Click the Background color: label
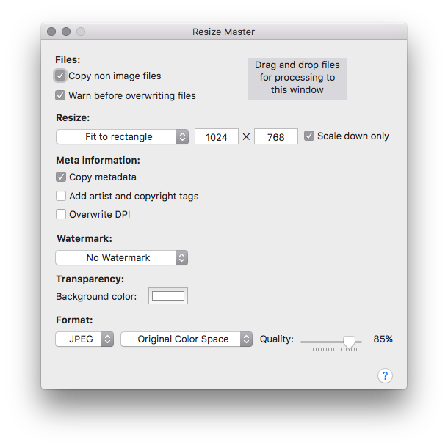The width and height of the screenshot is (448, 448). click(x=96, y=296)
